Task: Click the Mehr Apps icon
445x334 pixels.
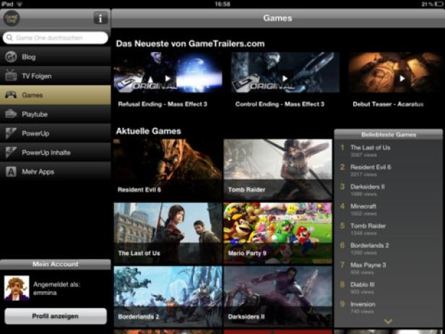Action: click(x=11, y=171)
